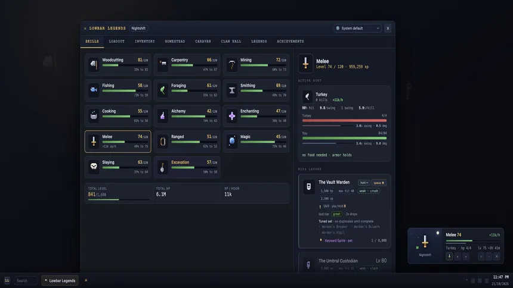The width and height of the screenshot is (513, 288).
Task: Click the 'Lv 80' label on Umbral Custodian
Action: pos(381,261)
